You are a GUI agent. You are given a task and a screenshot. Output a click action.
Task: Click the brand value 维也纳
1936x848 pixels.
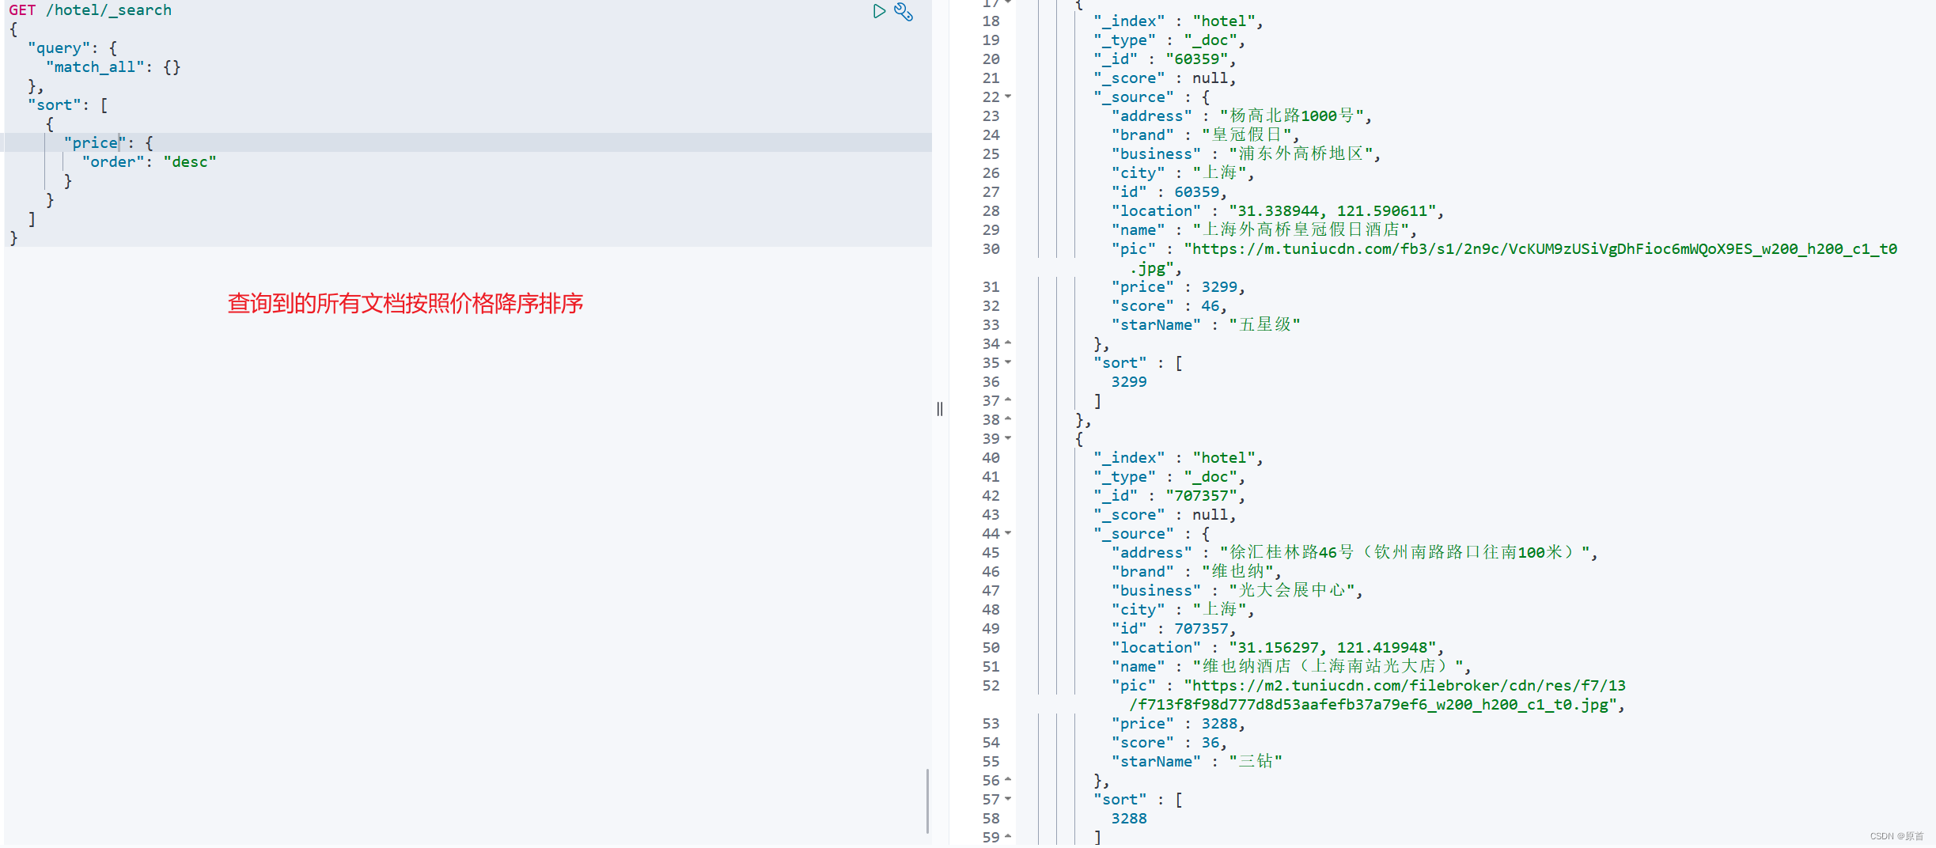pos(1237,572)
